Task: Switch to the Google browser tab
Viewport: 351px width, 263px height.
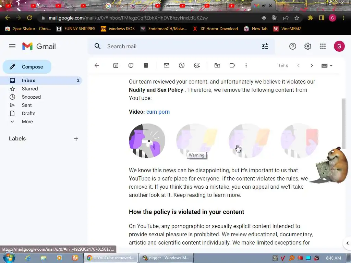Action: point(115,6)
